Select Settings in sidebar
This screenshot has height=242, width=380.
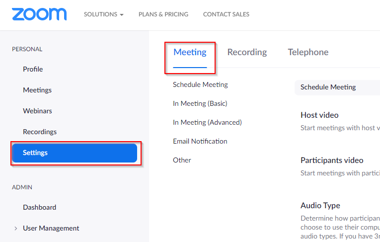tap(75, 153)
